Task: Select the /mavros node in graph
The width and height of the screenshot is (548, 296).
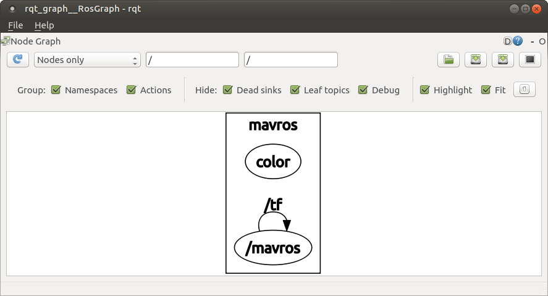Action: point(273,248)
